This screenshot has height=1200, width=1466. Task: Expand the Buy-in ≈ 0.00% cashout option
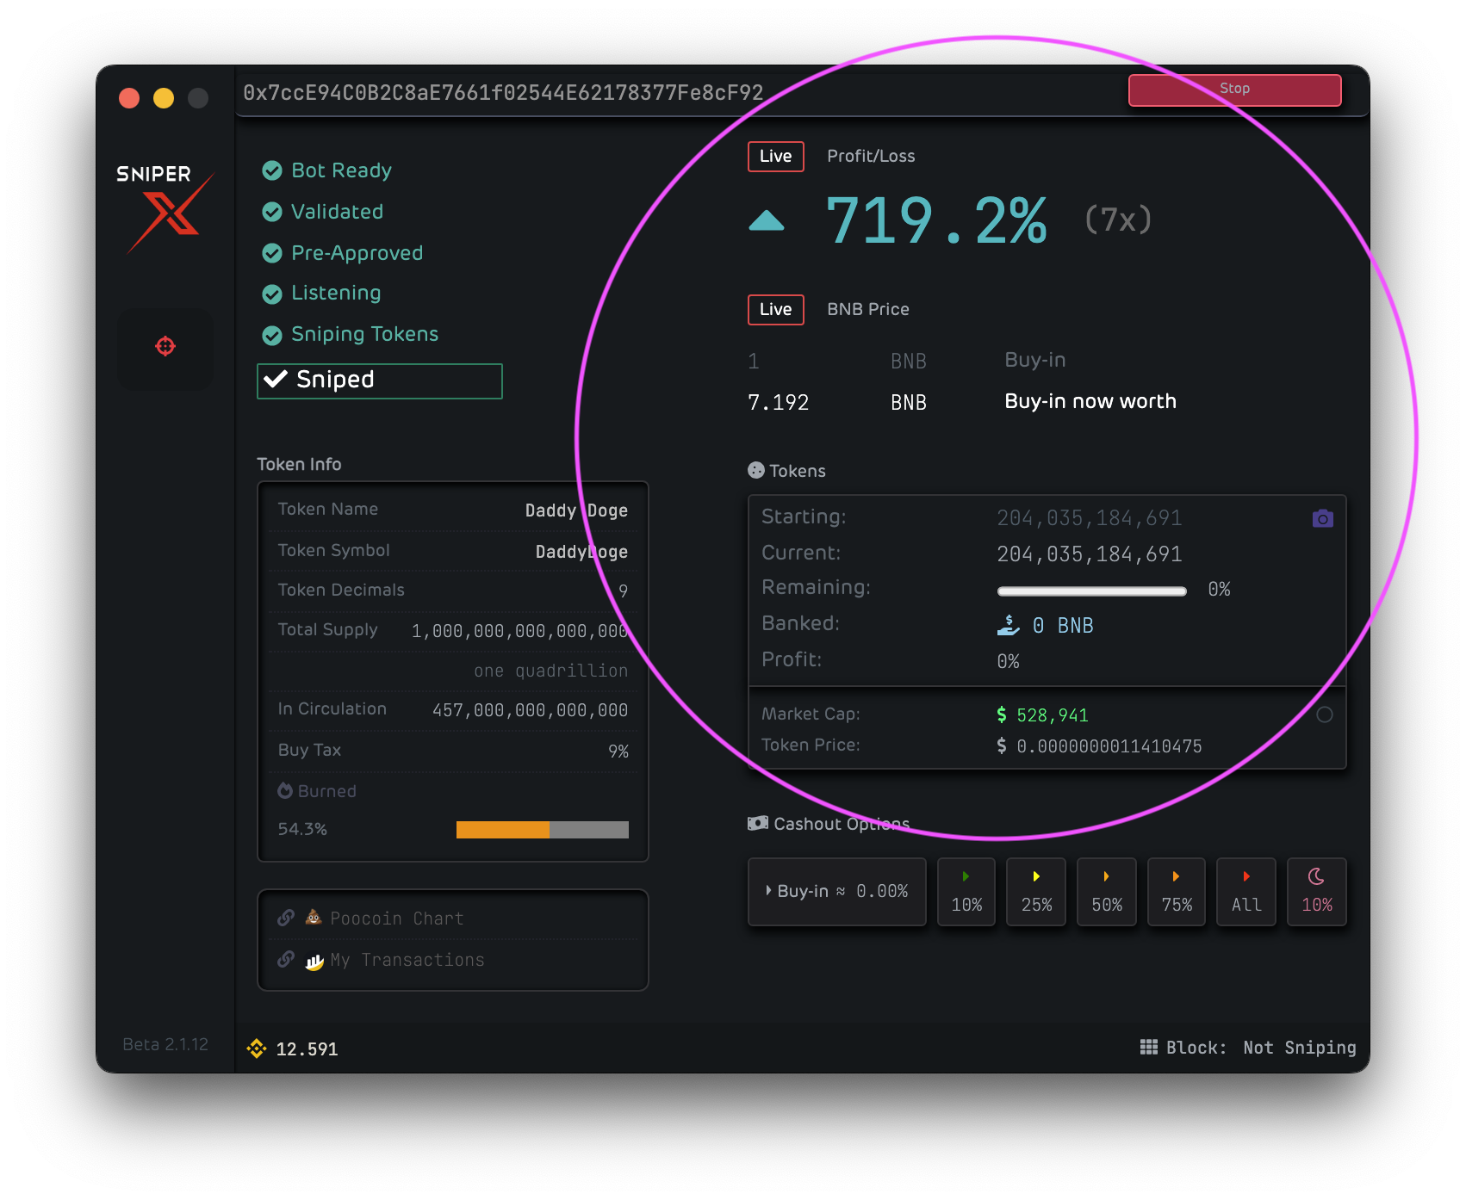coord(836,892)
